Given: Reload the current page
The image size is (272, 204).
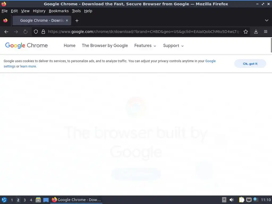Looking at the screenshot, I should [x=25, y=32].
